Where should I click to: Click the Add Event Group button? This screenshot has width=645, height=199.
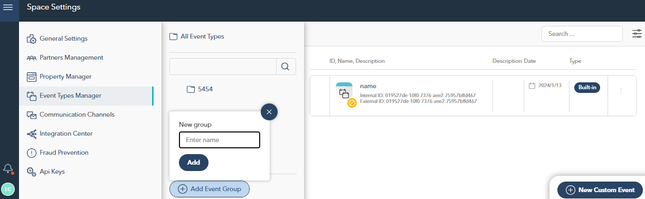[x=210, y=189]
